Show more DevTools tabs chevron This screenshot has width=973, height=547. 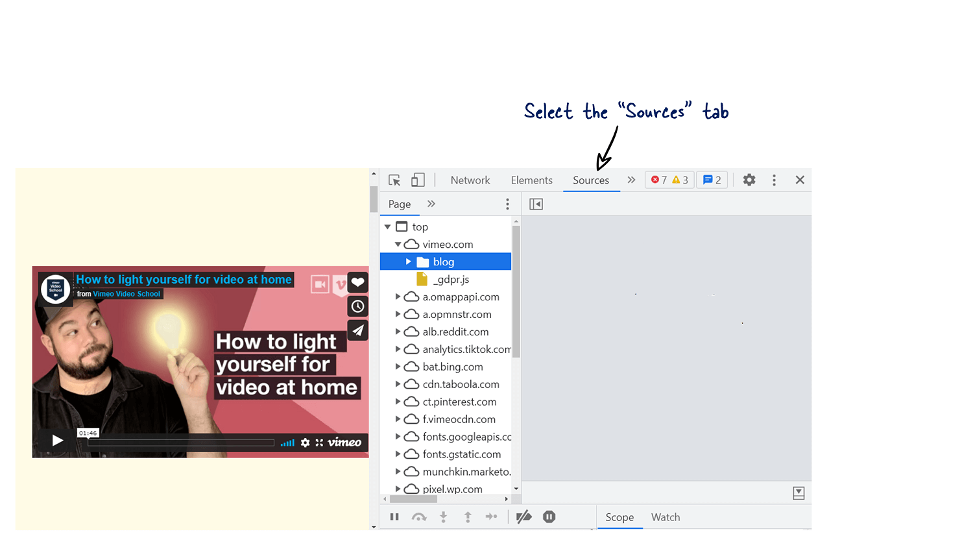pyautogui.click(x=631, y=180)
